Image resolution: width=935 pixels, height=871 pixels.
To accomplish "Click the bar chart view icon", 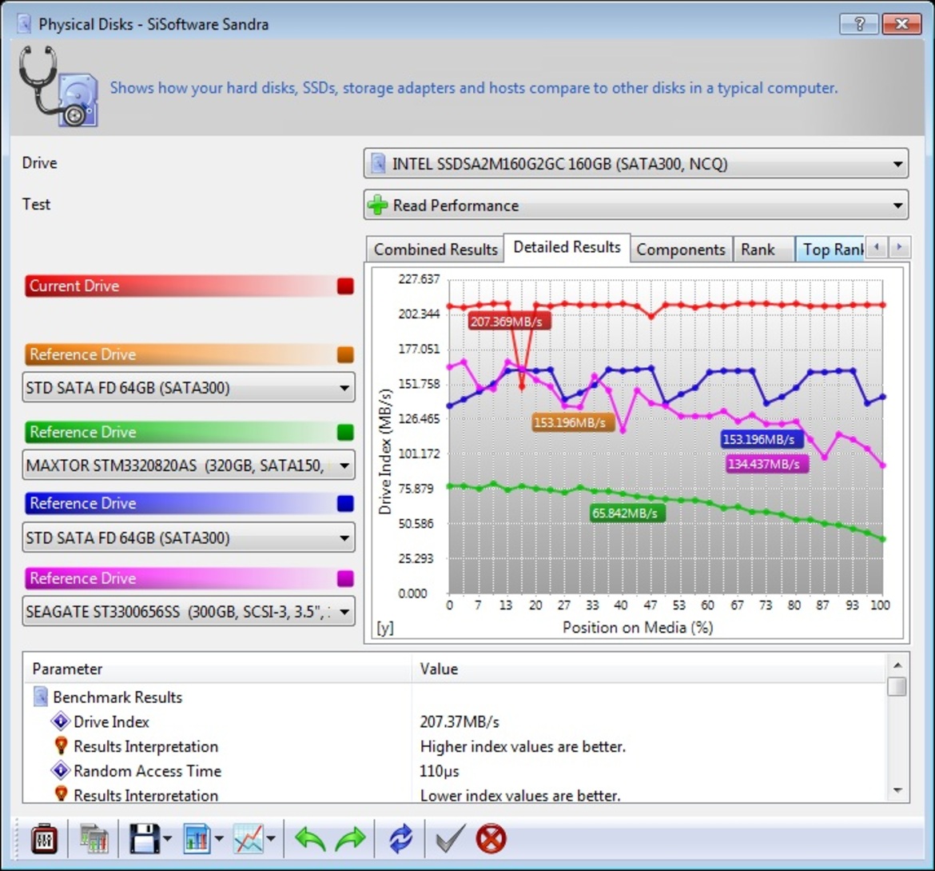I will (x=196, y=839).
